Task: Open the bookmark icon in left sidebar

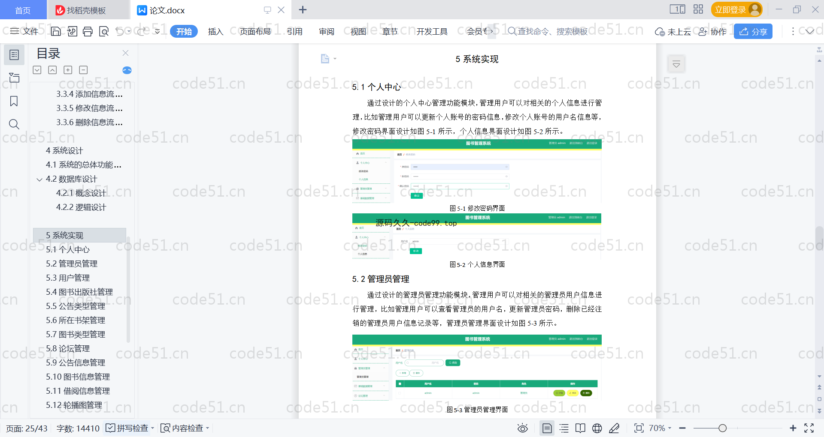Action: point(14,101)
